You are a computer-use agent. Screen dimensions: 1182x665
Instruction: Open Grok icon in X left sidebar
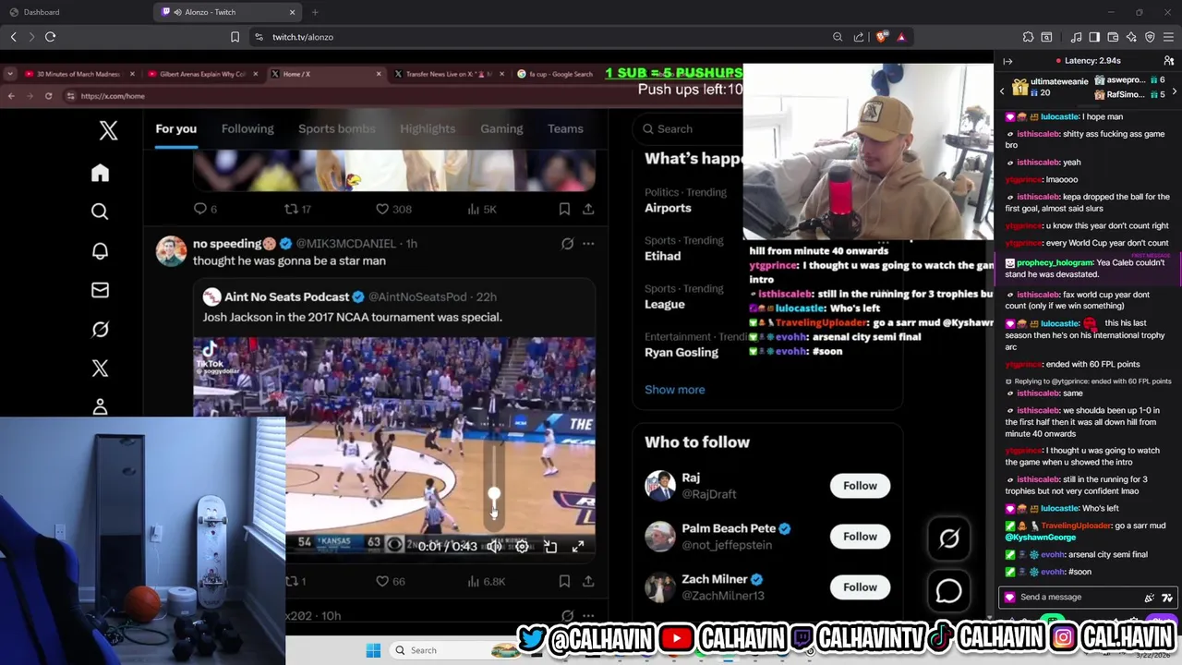(x=100, y=329)
